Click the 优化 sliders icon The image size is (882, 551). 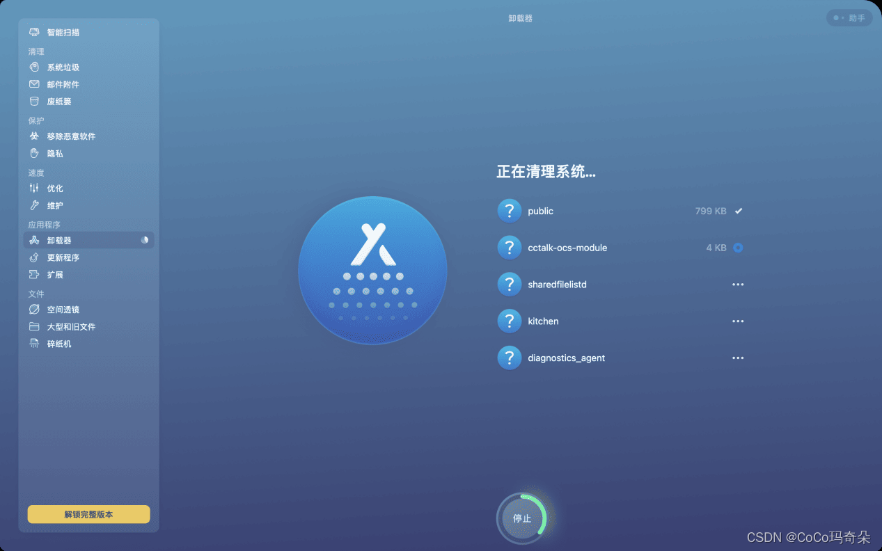coord(34,189)
